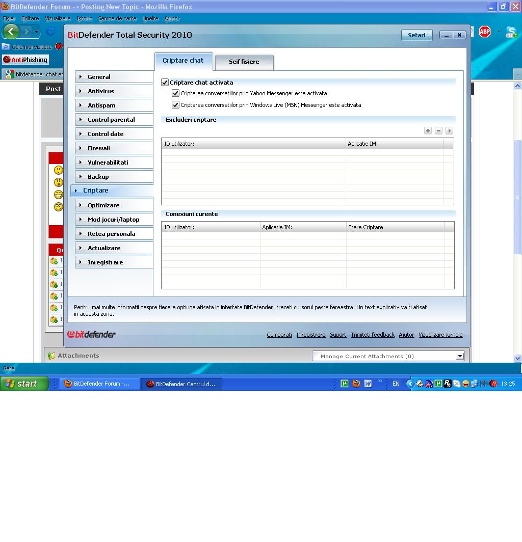Viewport: 522px width, 542px height.
Task: Expand Control date section
Action: pyautogui.click(x=114, y=134)
